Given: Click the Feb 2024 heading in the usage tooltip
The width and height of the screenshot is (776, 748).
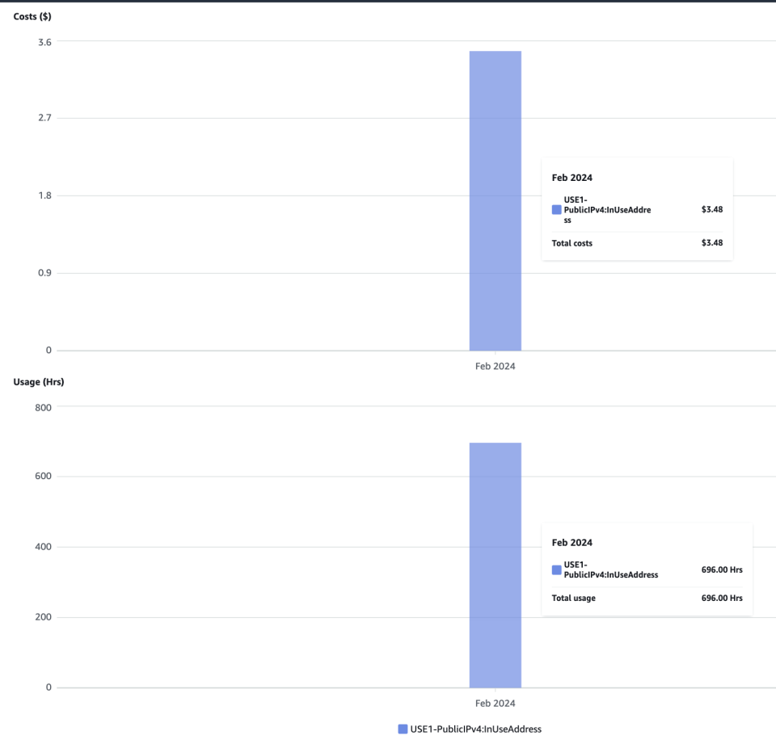Looking at the screenshot, I should 572,542.
